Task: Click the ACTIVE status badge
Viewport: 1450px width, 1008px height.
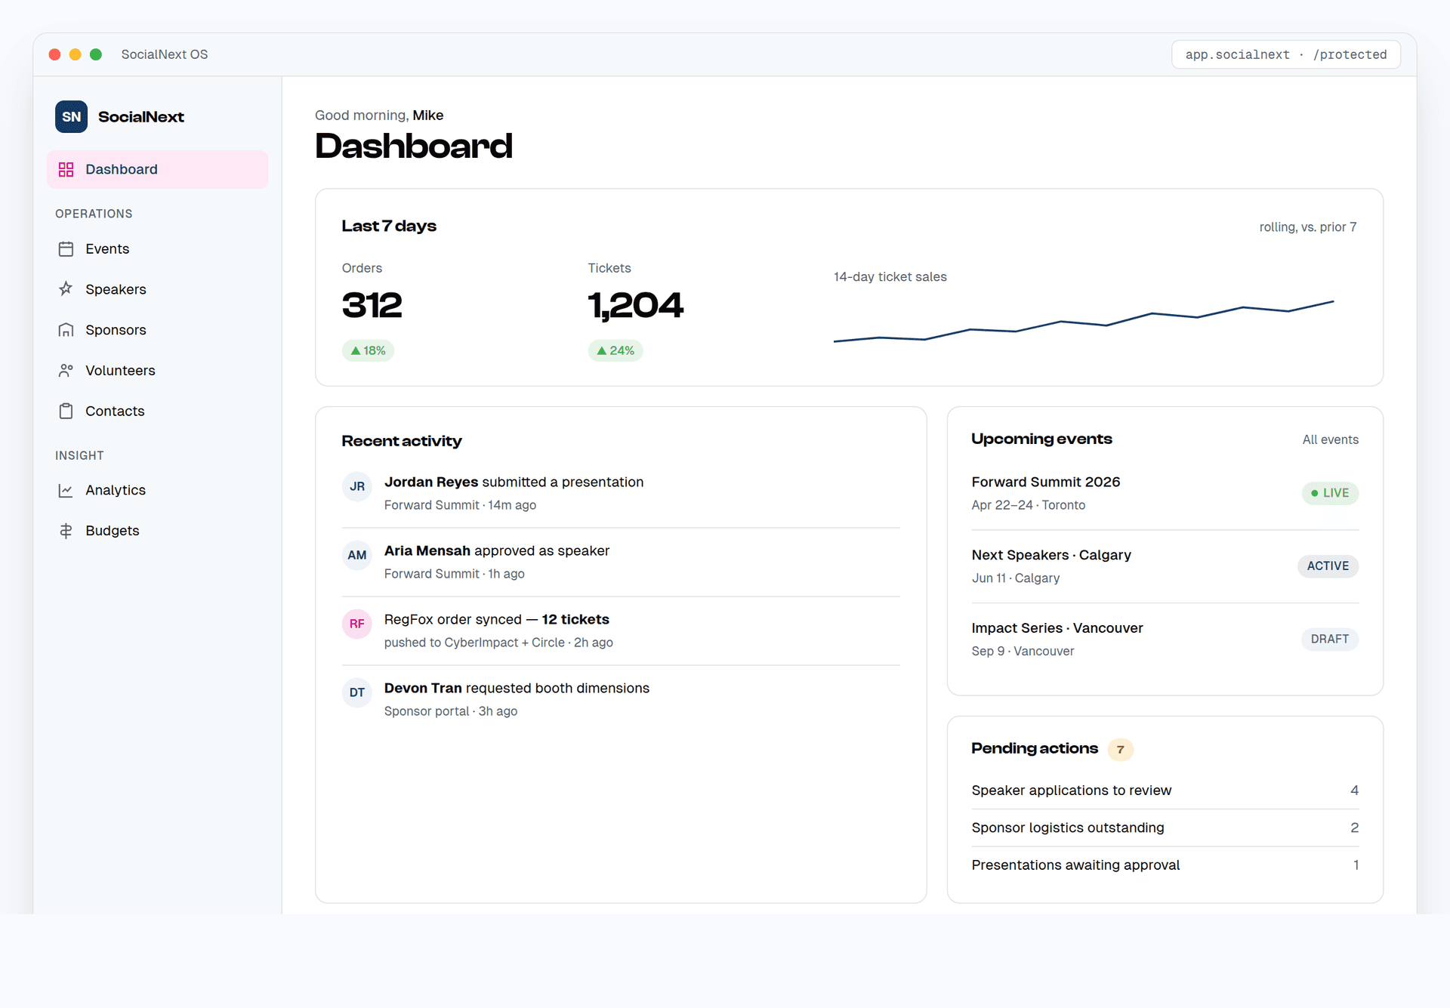Action: tap(1328, 566)
